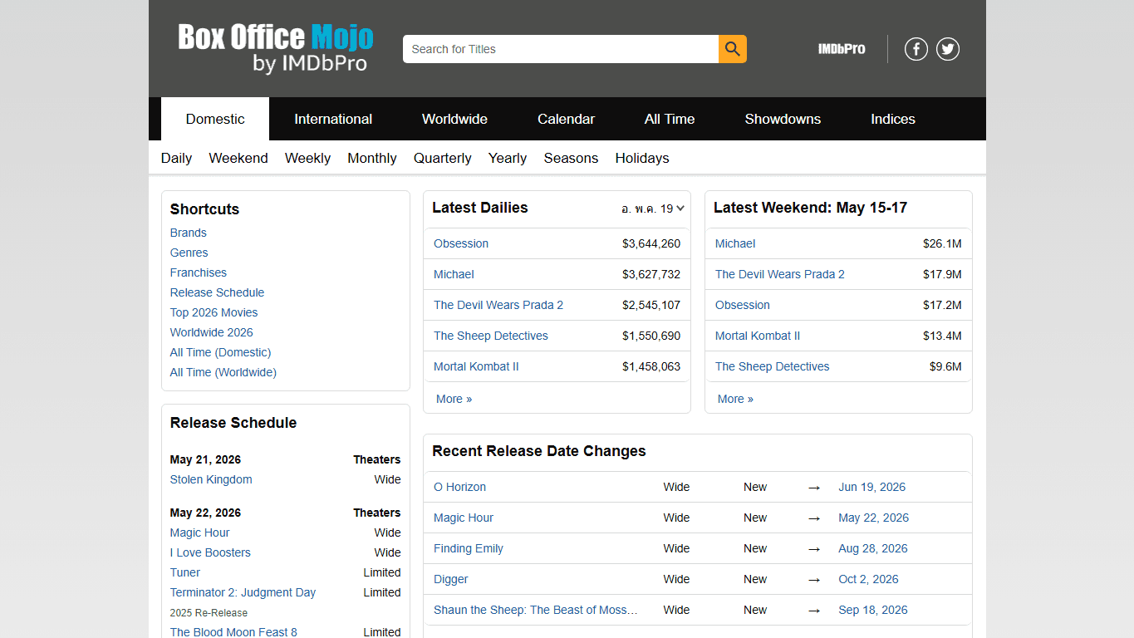Open Michael in Latest Dailies
This screenshot has height=638, width=1134.
[454, 274]
